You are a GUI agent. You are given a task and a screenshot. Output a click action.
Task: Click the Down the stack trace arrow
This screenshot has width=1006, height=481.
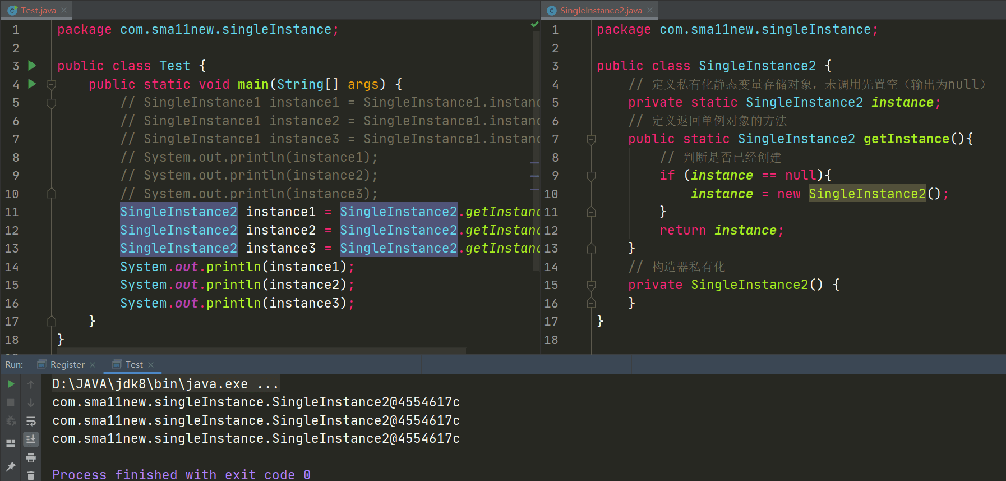(x=31, y=402)
